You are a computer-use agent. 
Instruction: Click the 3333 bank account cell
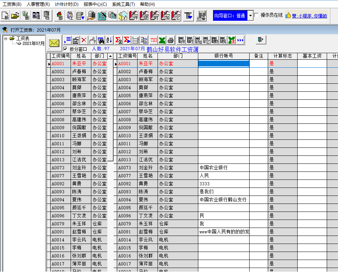pos(224,184)
